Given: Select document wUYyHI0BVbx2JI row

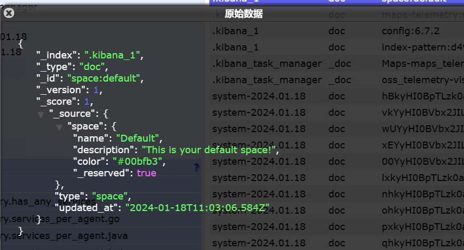Looking at the screenshot, I should coord(337,129).
